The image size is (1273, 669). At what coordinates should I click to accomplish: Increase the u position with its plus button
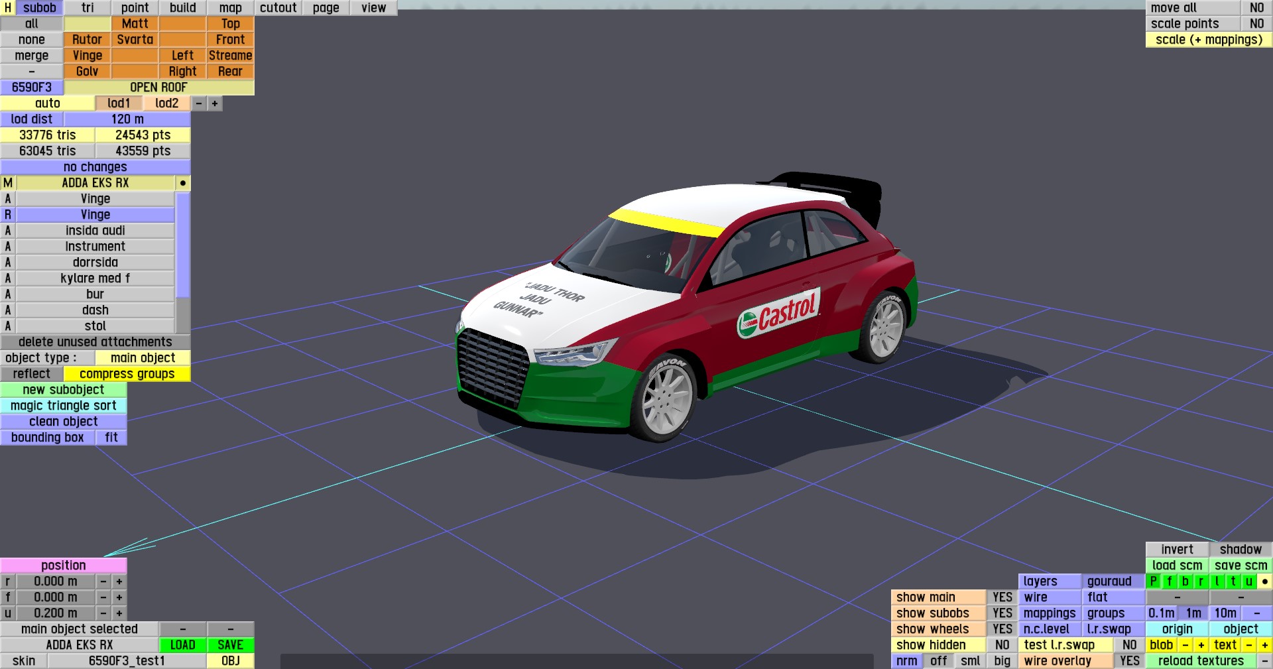click(119, 613)
